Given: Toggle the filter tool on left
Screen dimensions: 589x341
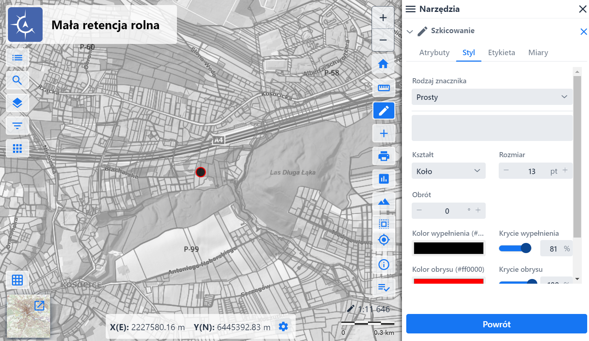Looking at the screenshot, I should (x=17, y=125).
